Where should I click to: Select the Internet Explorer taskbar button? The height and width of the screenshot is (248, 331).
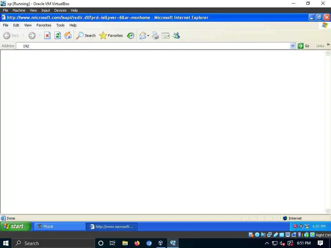(112, 226)
